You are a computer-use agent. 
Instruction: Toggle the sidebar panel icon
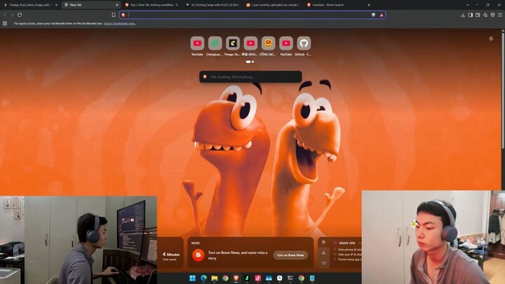[x=471, y=15]
